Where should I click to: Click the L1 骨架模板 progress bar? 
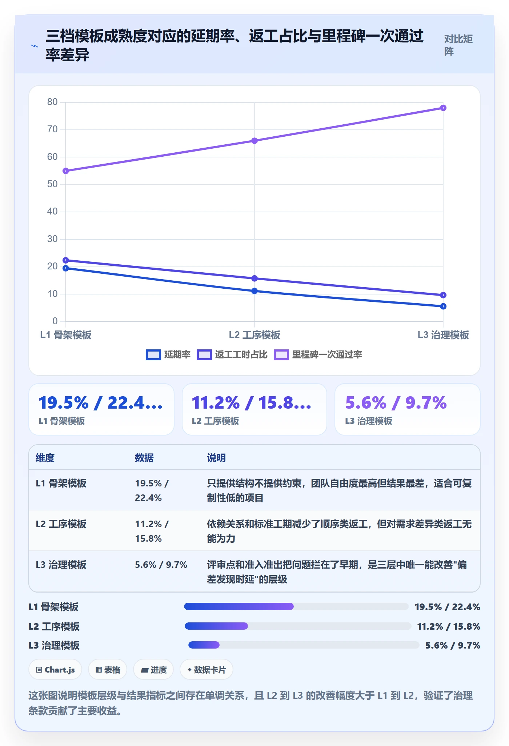pyautogui.click(x=296, y=606)
